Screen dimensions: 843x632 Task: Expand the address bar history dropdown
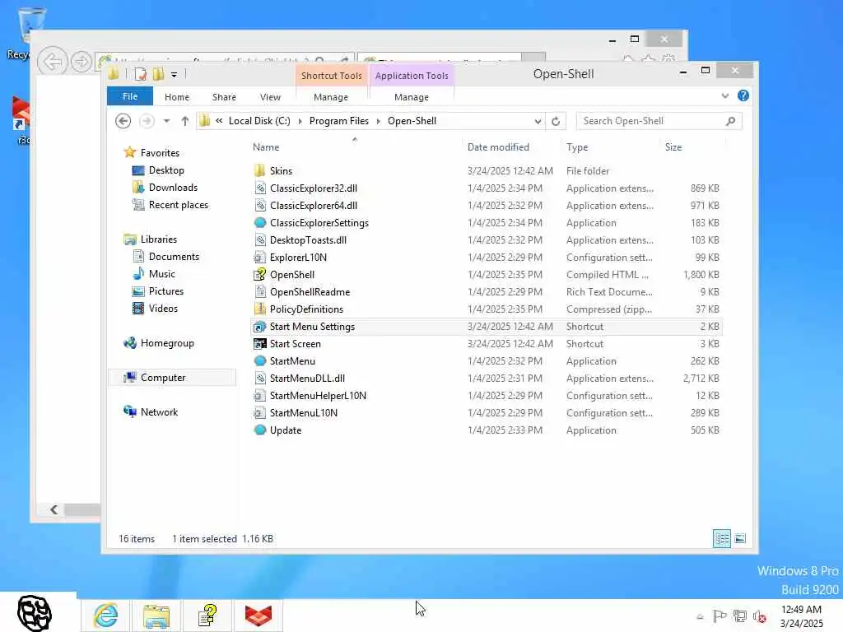click(x=538, y=122)
